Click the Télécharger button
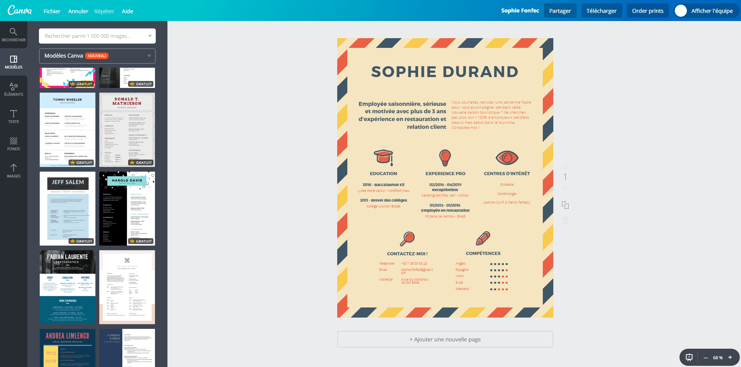This screenshot has height=367, width=741. tap(602, 11)
